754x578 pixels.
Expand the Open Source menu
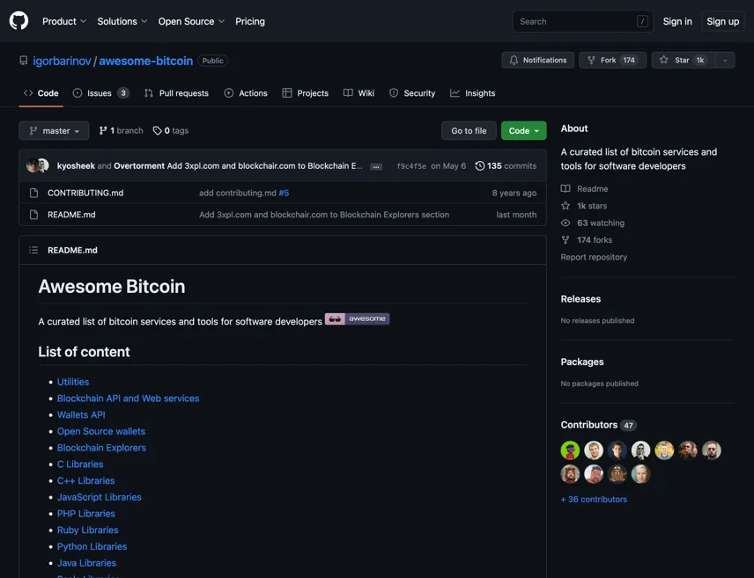pyautogui.click(x=191, y=21)
